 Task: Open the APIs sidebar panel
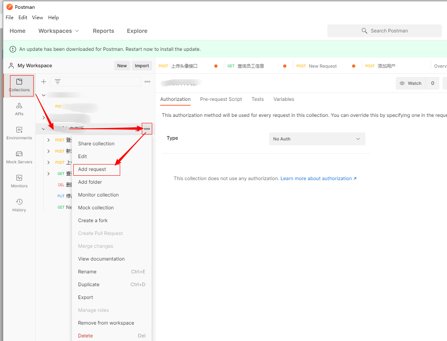click(19, 109)
